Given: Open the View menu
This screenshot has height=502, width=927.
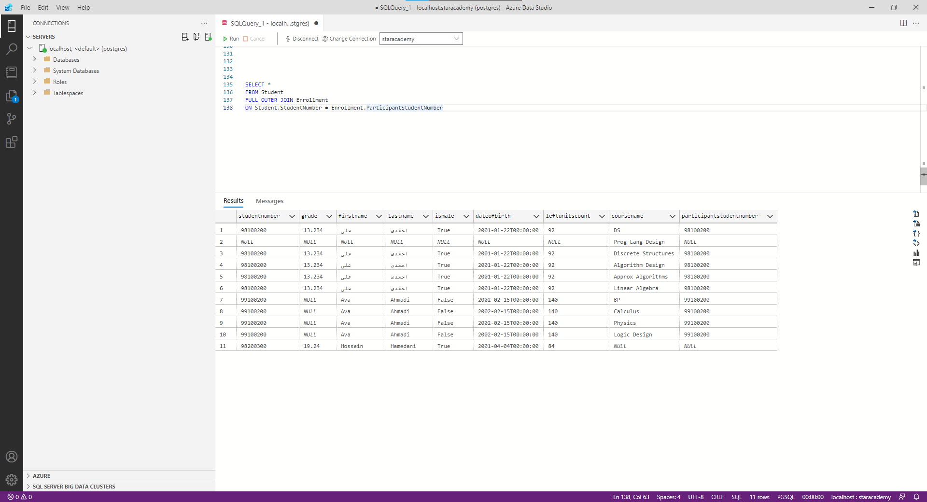Looking at the screenshot, I should (62, 7).
